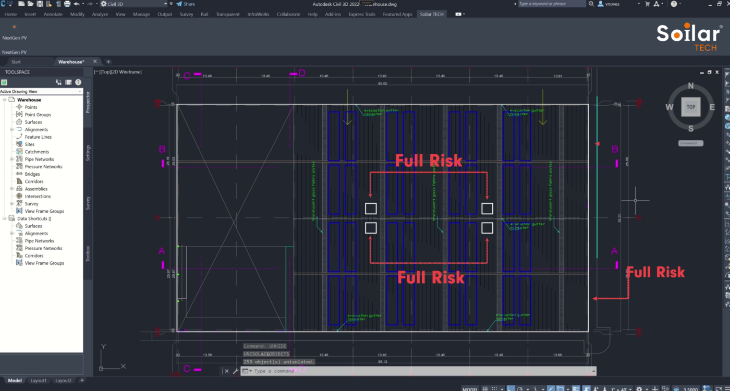Undo the last action with the undo arrow
This screenshot has width=730, height=391.
[77, 4]
